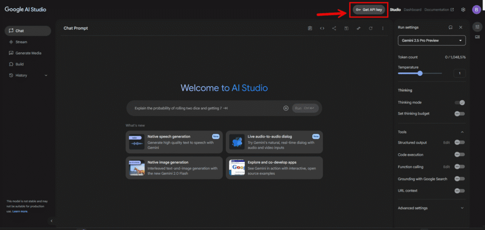
Task: Click the icon below the settings sliders
Action: 477,37
